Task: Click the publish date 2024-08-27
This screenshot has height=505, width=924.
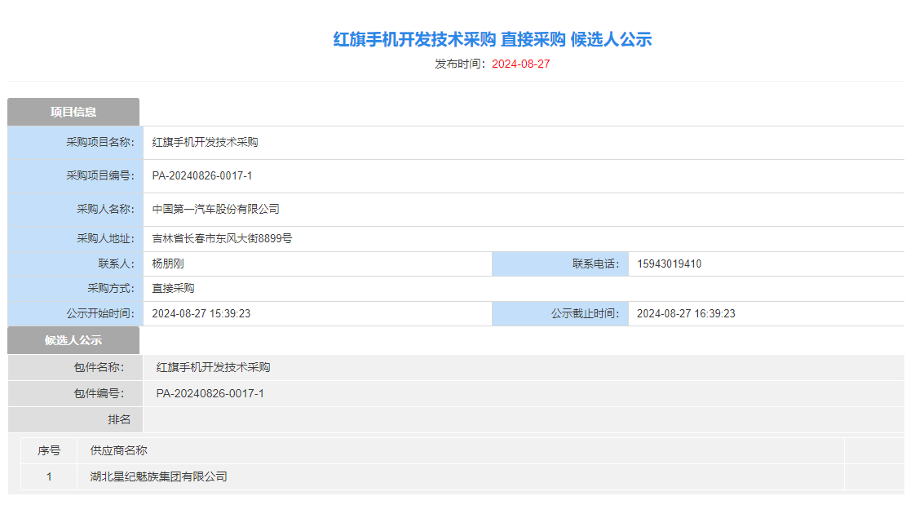Action: point(521,64)
